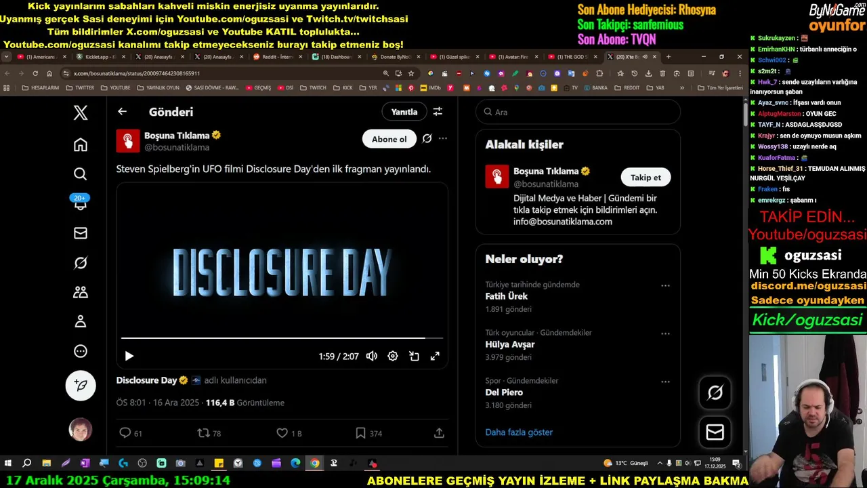Toggle picture-in-picture on the video
Viewport: 867px width, 488px height.
click(414, 356)
